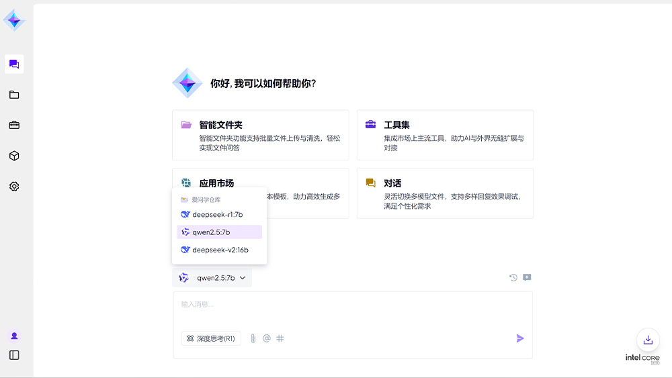Viewport: 672px width, 378px height.
Task: Send the message with the arrow icon
Action: click(x=519, y=338)
